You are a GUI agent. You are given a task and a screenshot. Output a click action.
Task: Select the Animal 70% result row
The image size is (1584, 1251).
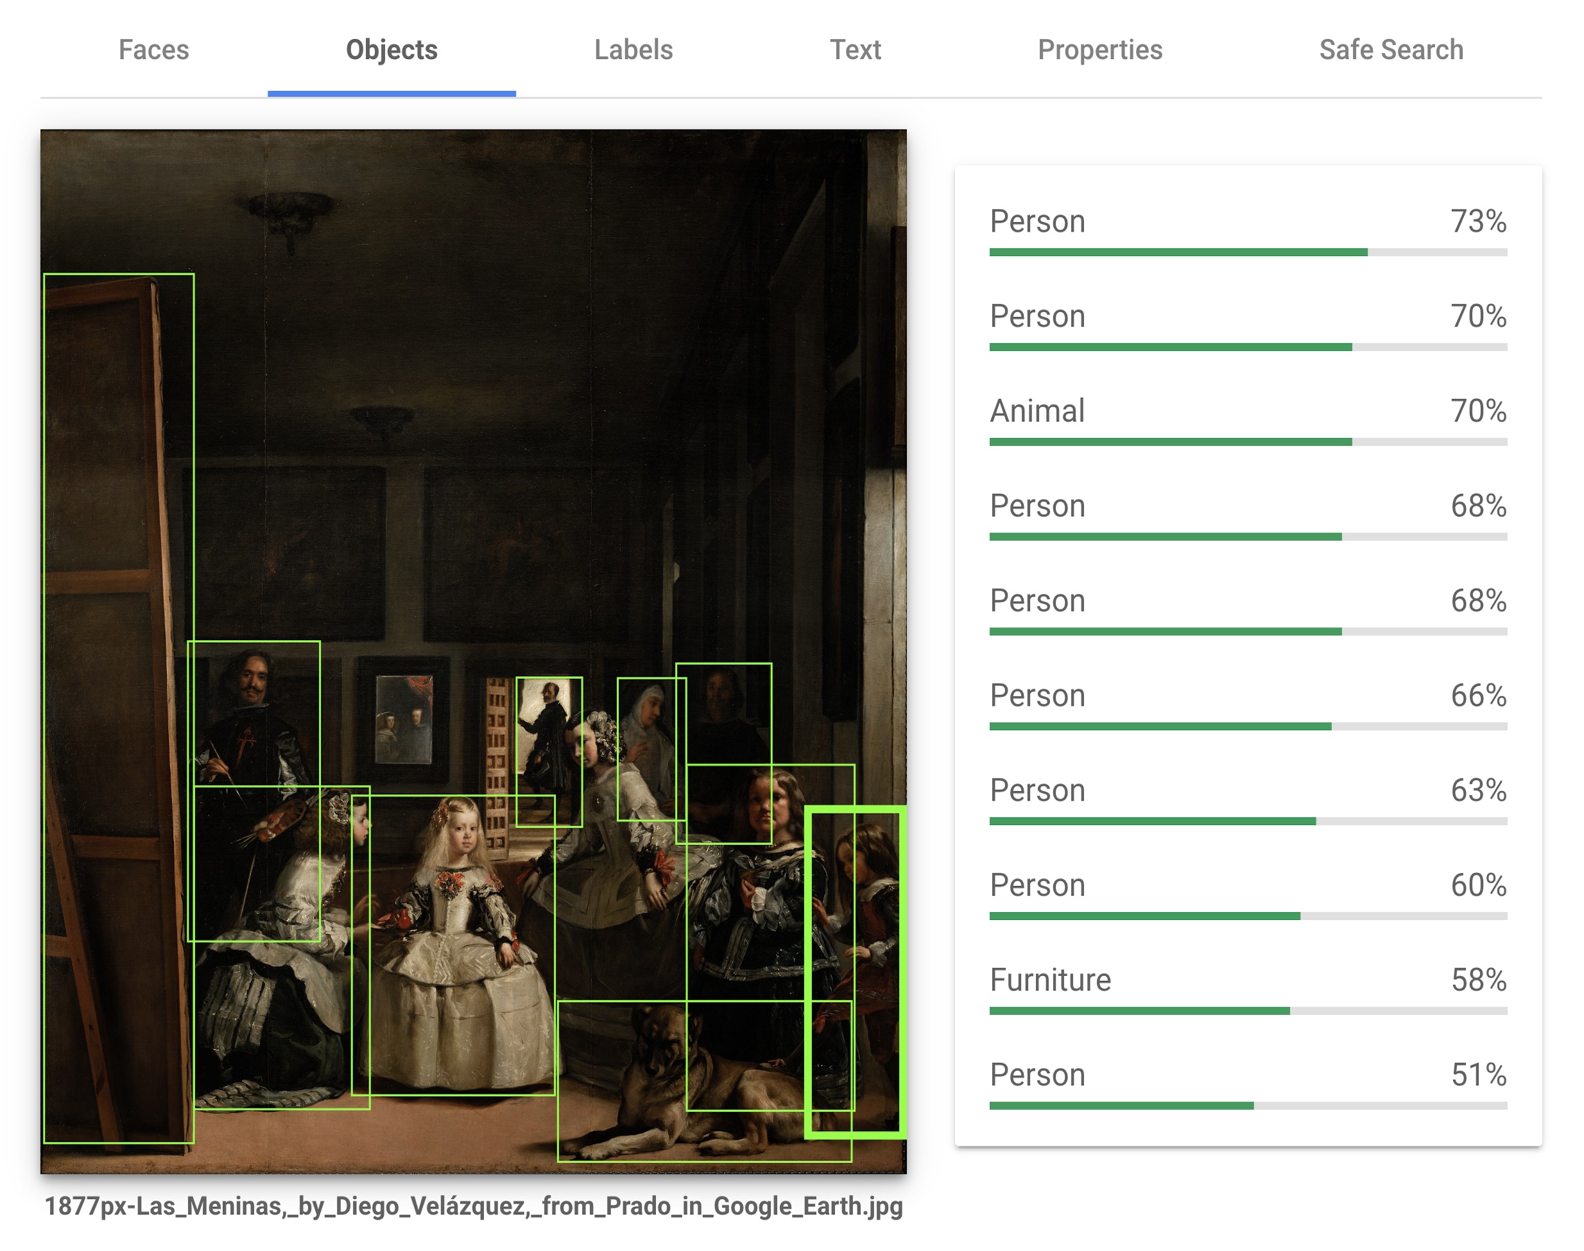(x=1248, y=420)
